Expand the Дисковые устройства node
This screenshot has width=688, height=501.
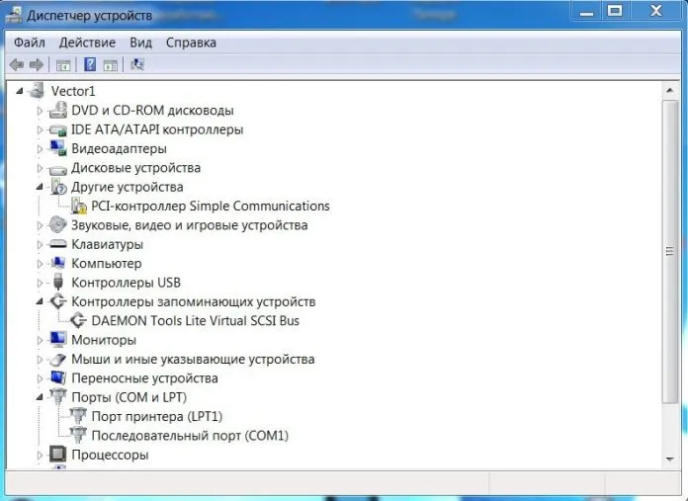point(40,168)
